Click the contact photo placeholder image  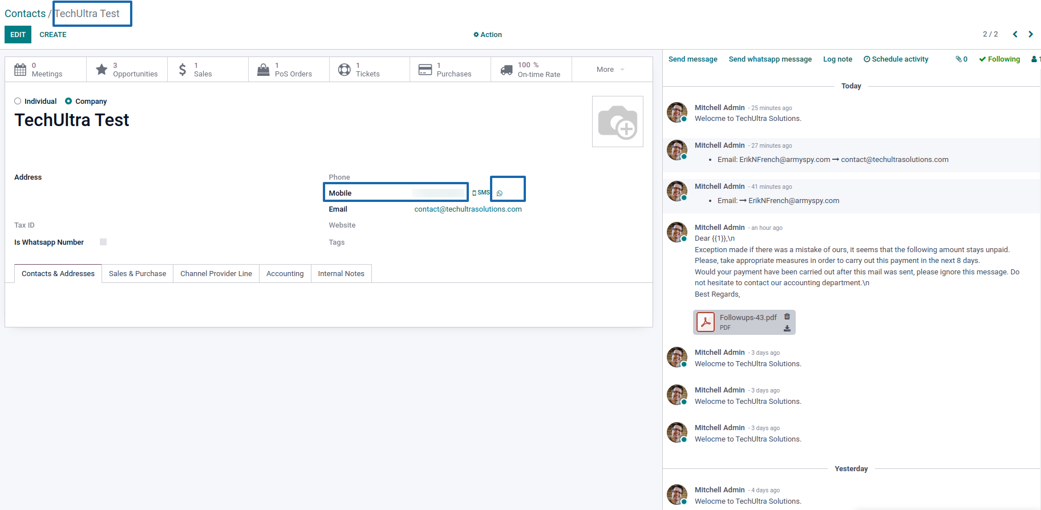618,122
